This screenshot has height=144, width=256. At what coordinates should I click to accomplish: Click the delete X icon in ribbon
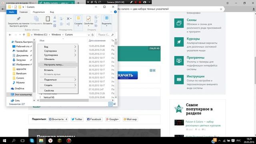coord(68,19)
